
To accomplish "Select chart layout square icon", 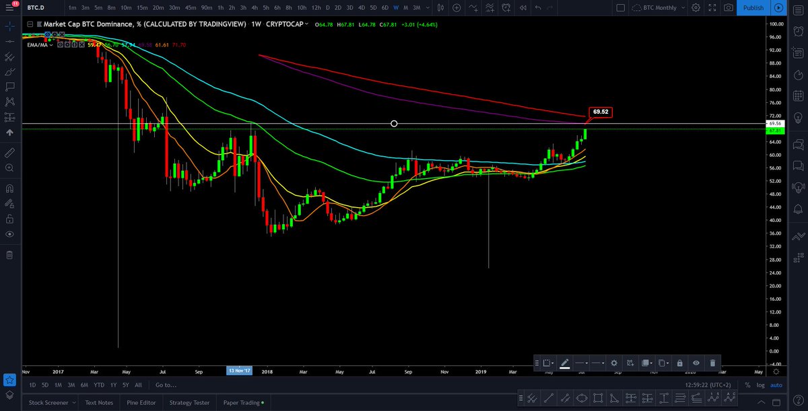I will pos(620,8).
